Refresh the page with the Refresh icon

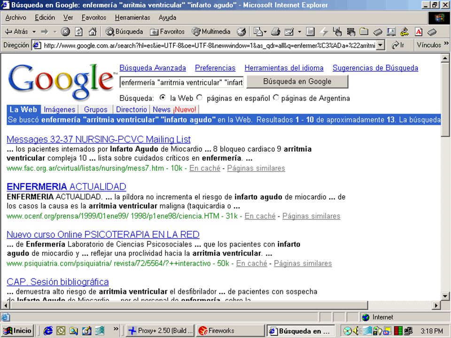click(79, 31)
